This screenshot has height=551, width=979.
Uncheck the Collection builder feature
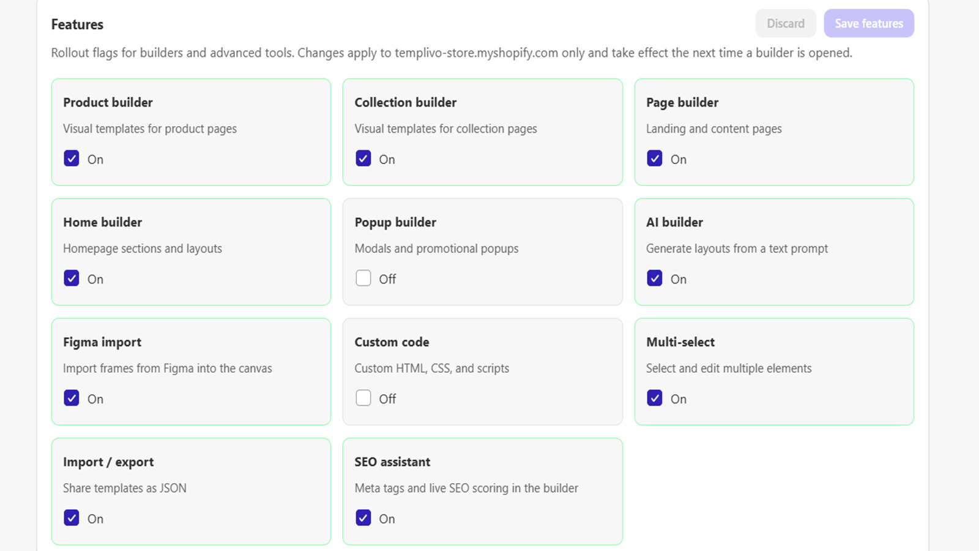coord(363,159)
